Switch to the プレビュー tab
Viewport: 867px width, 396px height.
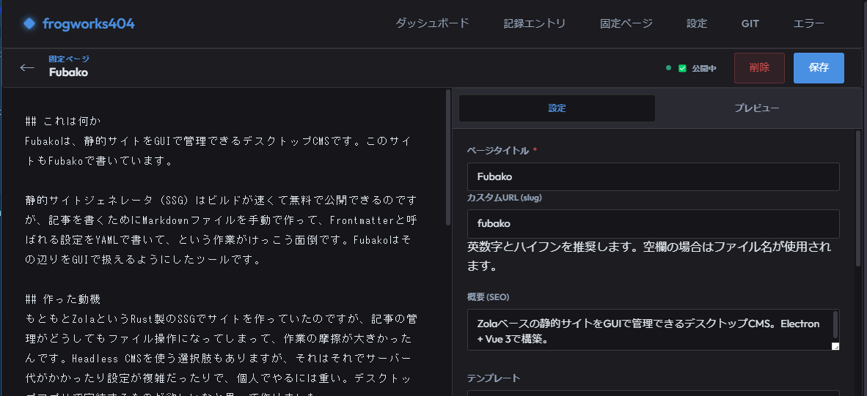tap(756, 108)
